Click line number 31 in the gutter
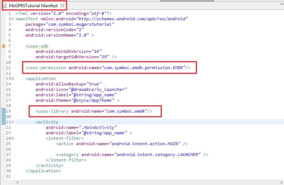This screenshot has height=185, width=284. pos(8,176)
